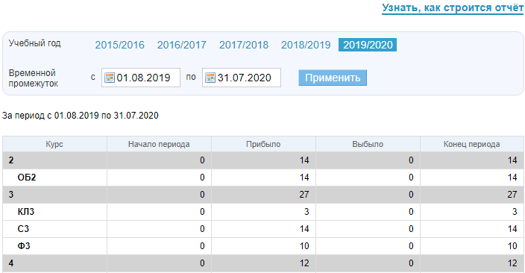
Task: Select the ОБ2 group row
Action: point(263,178)
